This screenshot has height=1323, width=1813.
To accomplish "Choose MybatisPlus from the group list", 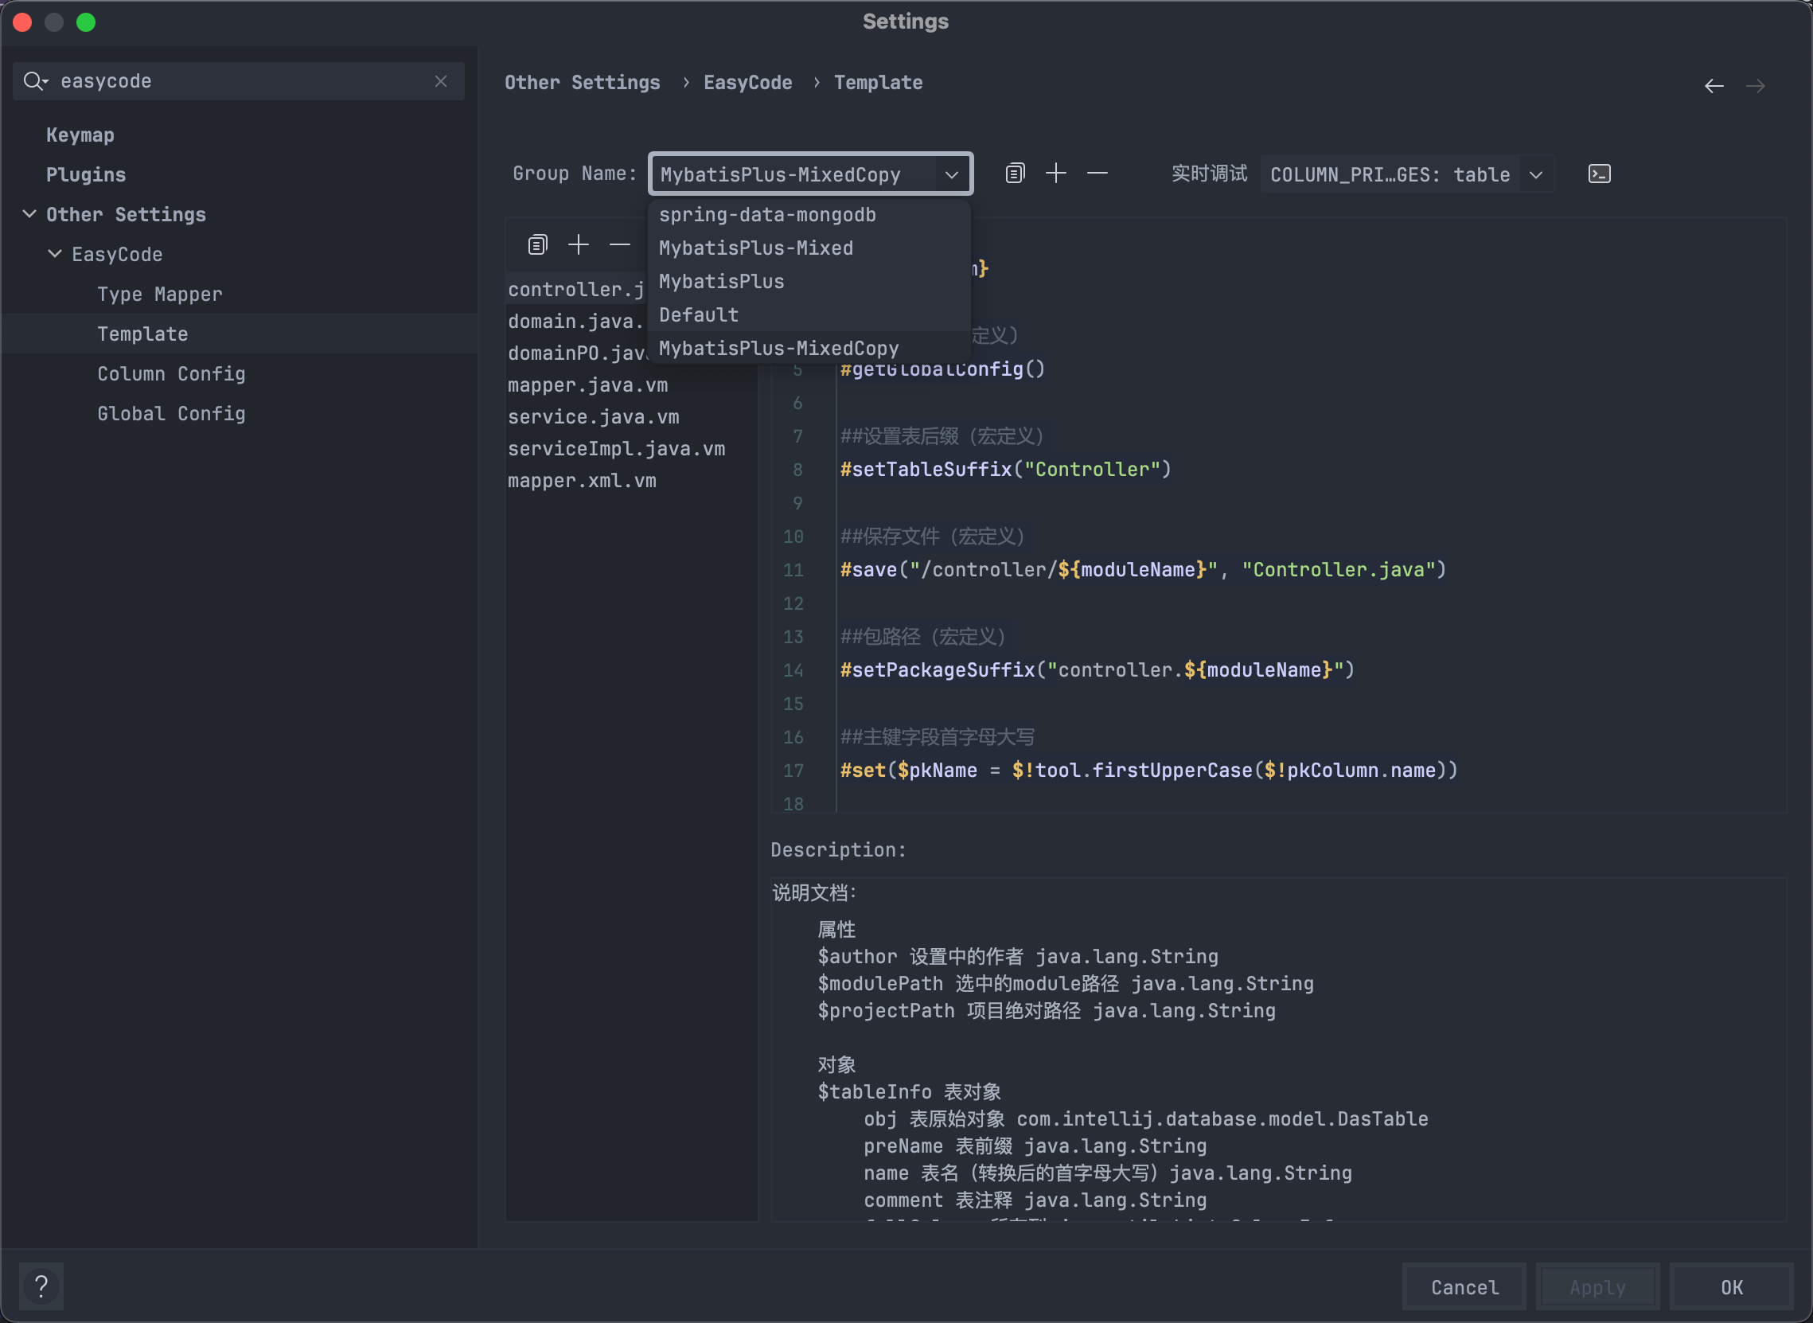I will (809, 282).
